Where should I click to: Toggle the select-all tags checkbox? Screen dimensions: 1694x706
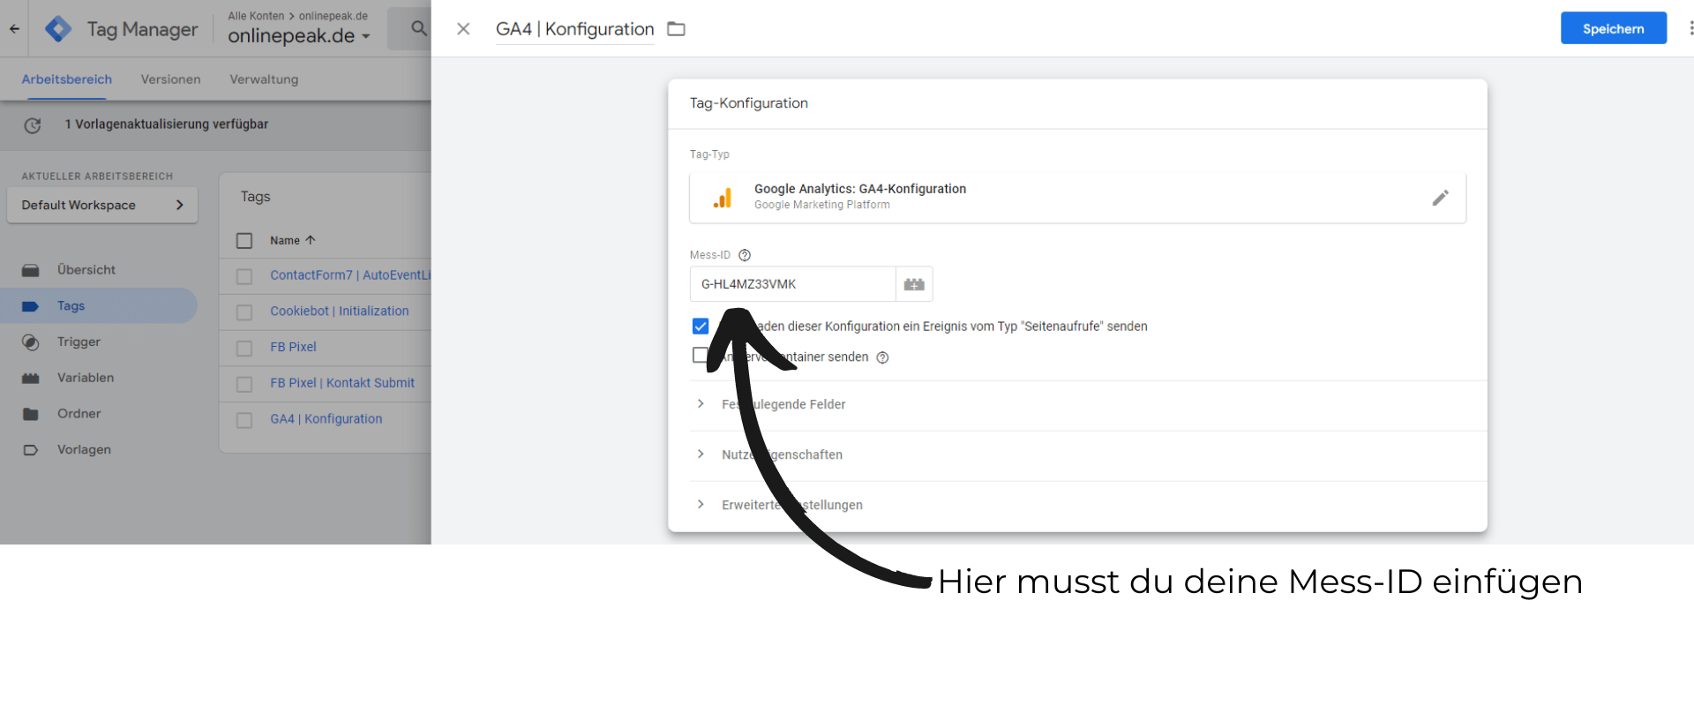244,241
